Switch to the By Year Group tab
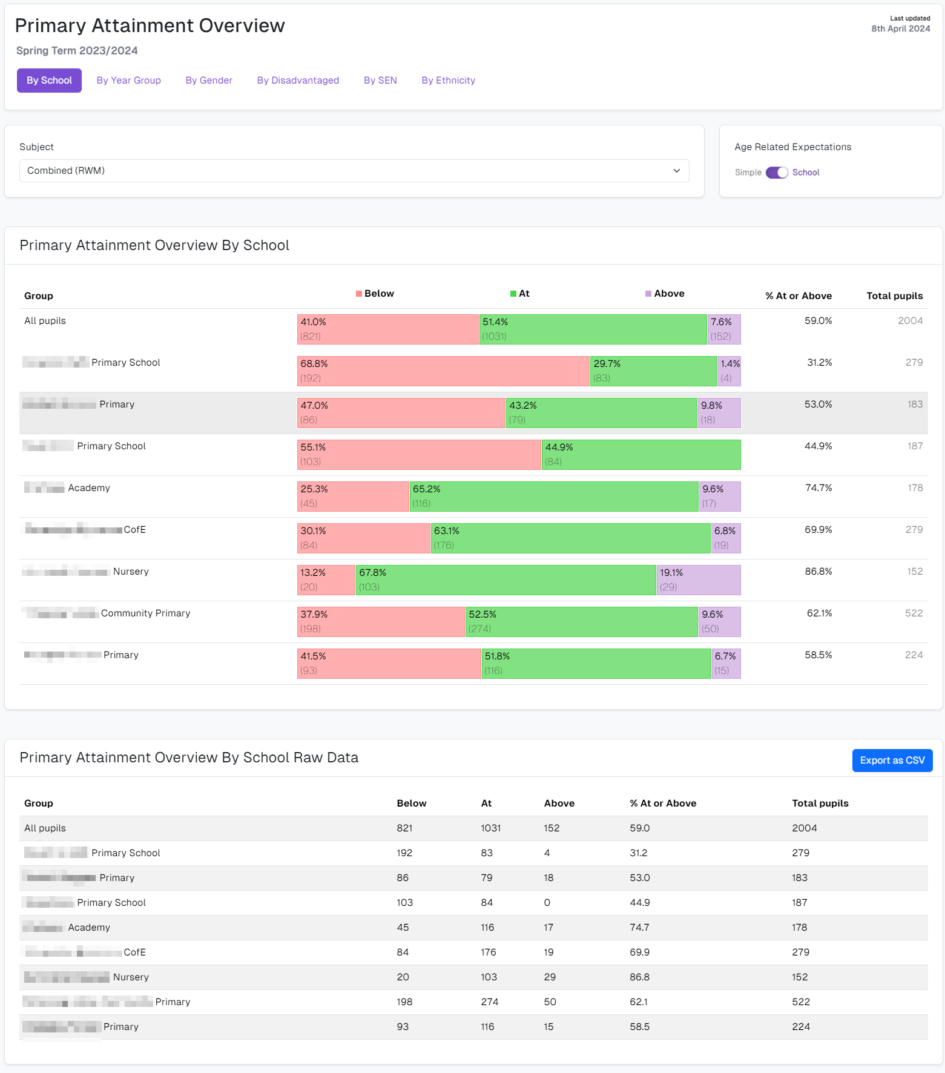The height and width of the screenshot is (1073, 945). coord(128,81)
